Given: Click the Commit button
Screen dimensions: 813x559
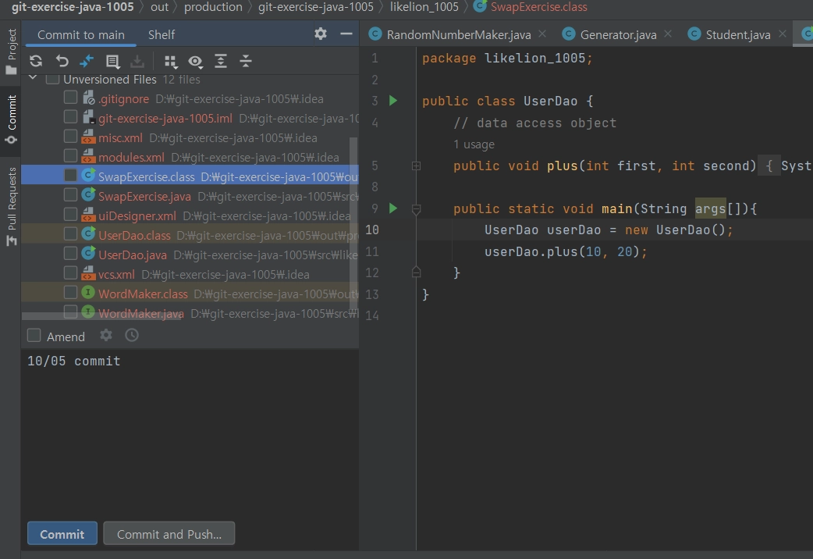Looking at the screenshot, I should point(62,534).
